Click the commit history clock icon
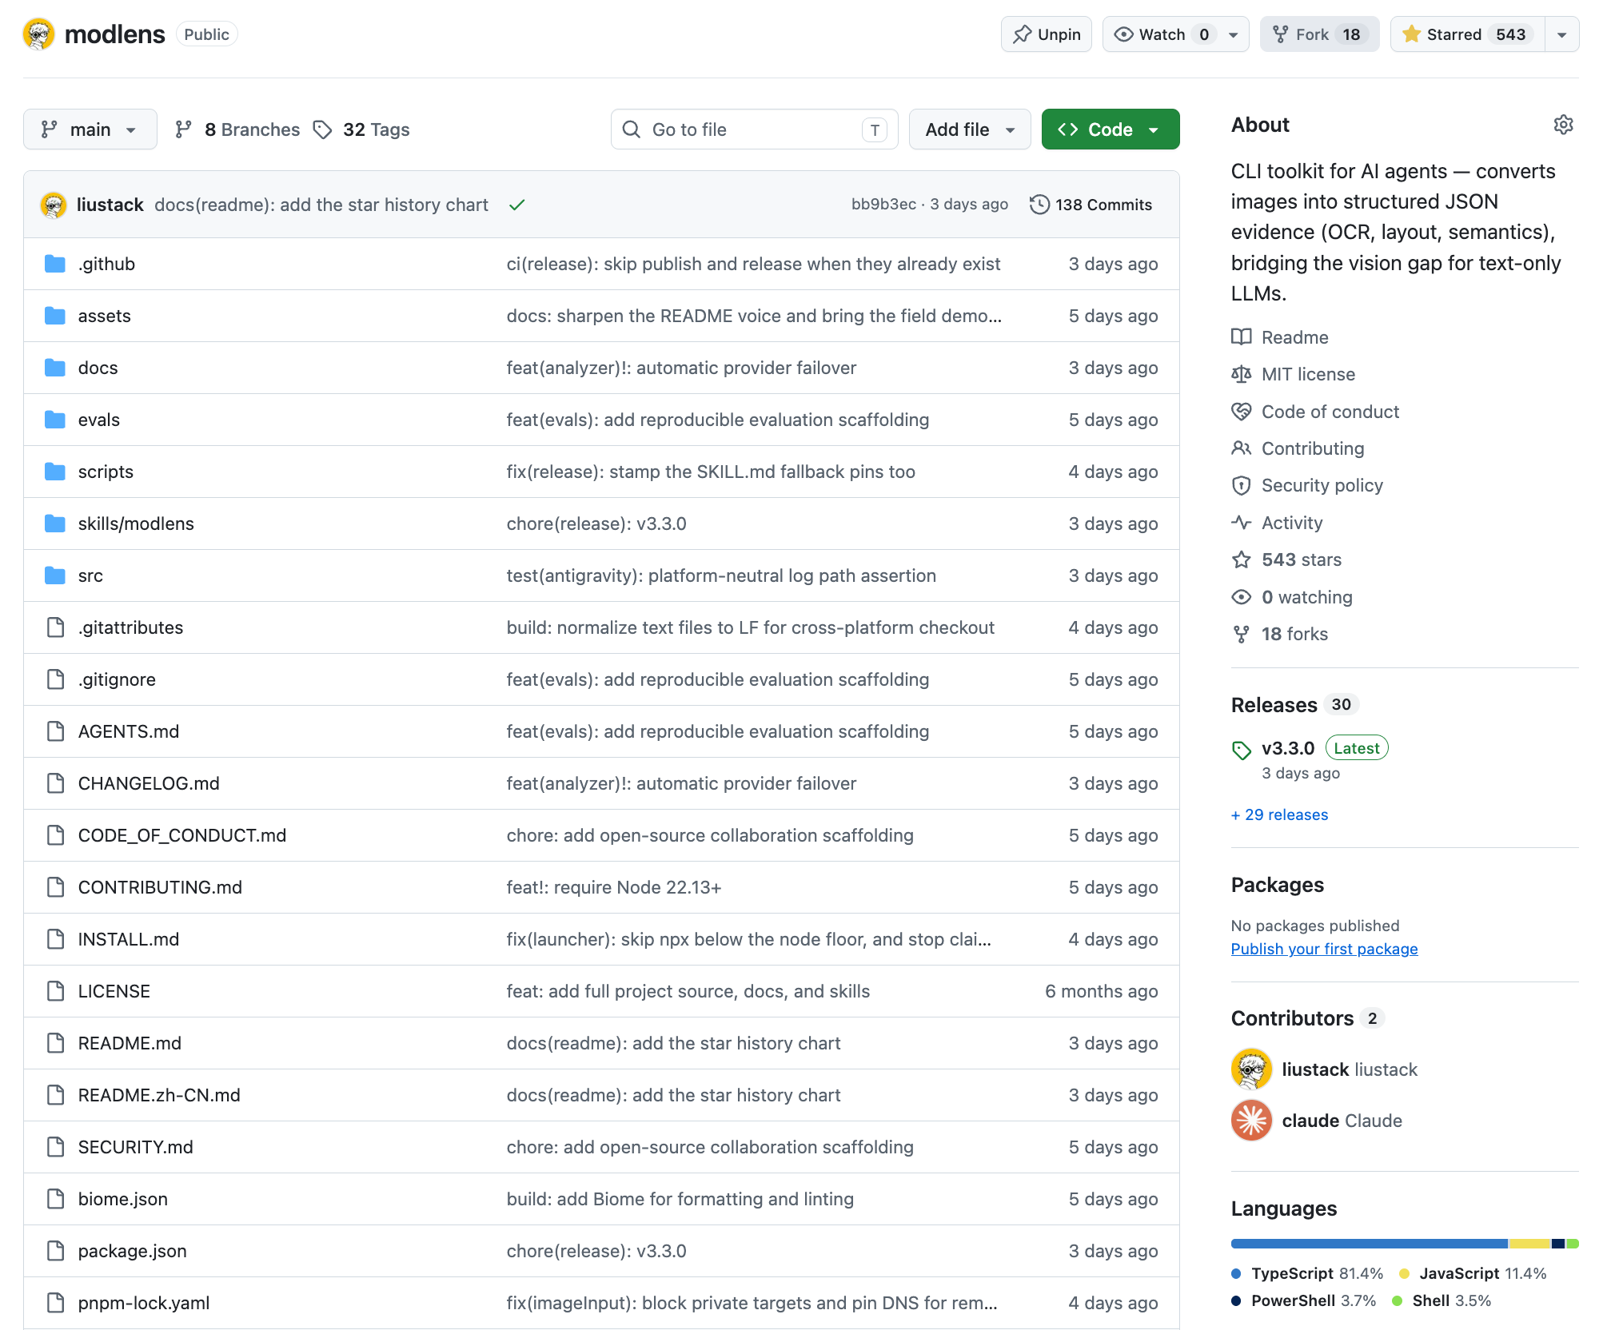The height and width of the screenshot is (1330, 1615). [1039, 205]
